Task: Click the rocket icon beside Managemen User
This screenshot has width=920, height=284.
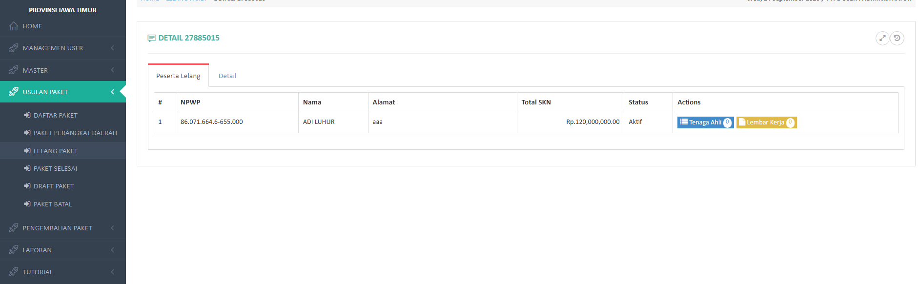Action: 14,48
